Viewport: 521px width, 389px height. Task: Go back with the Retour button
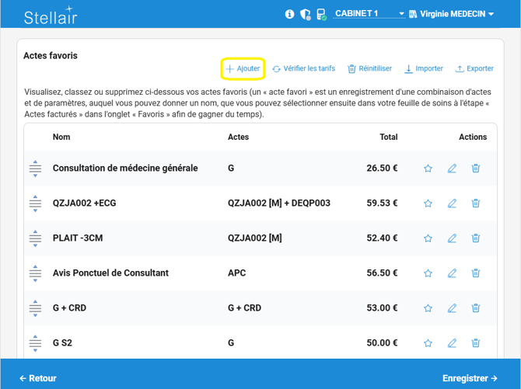(38, 378)
